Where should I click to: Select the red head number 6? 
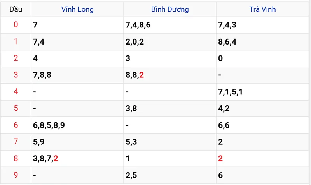coord(16,125)
